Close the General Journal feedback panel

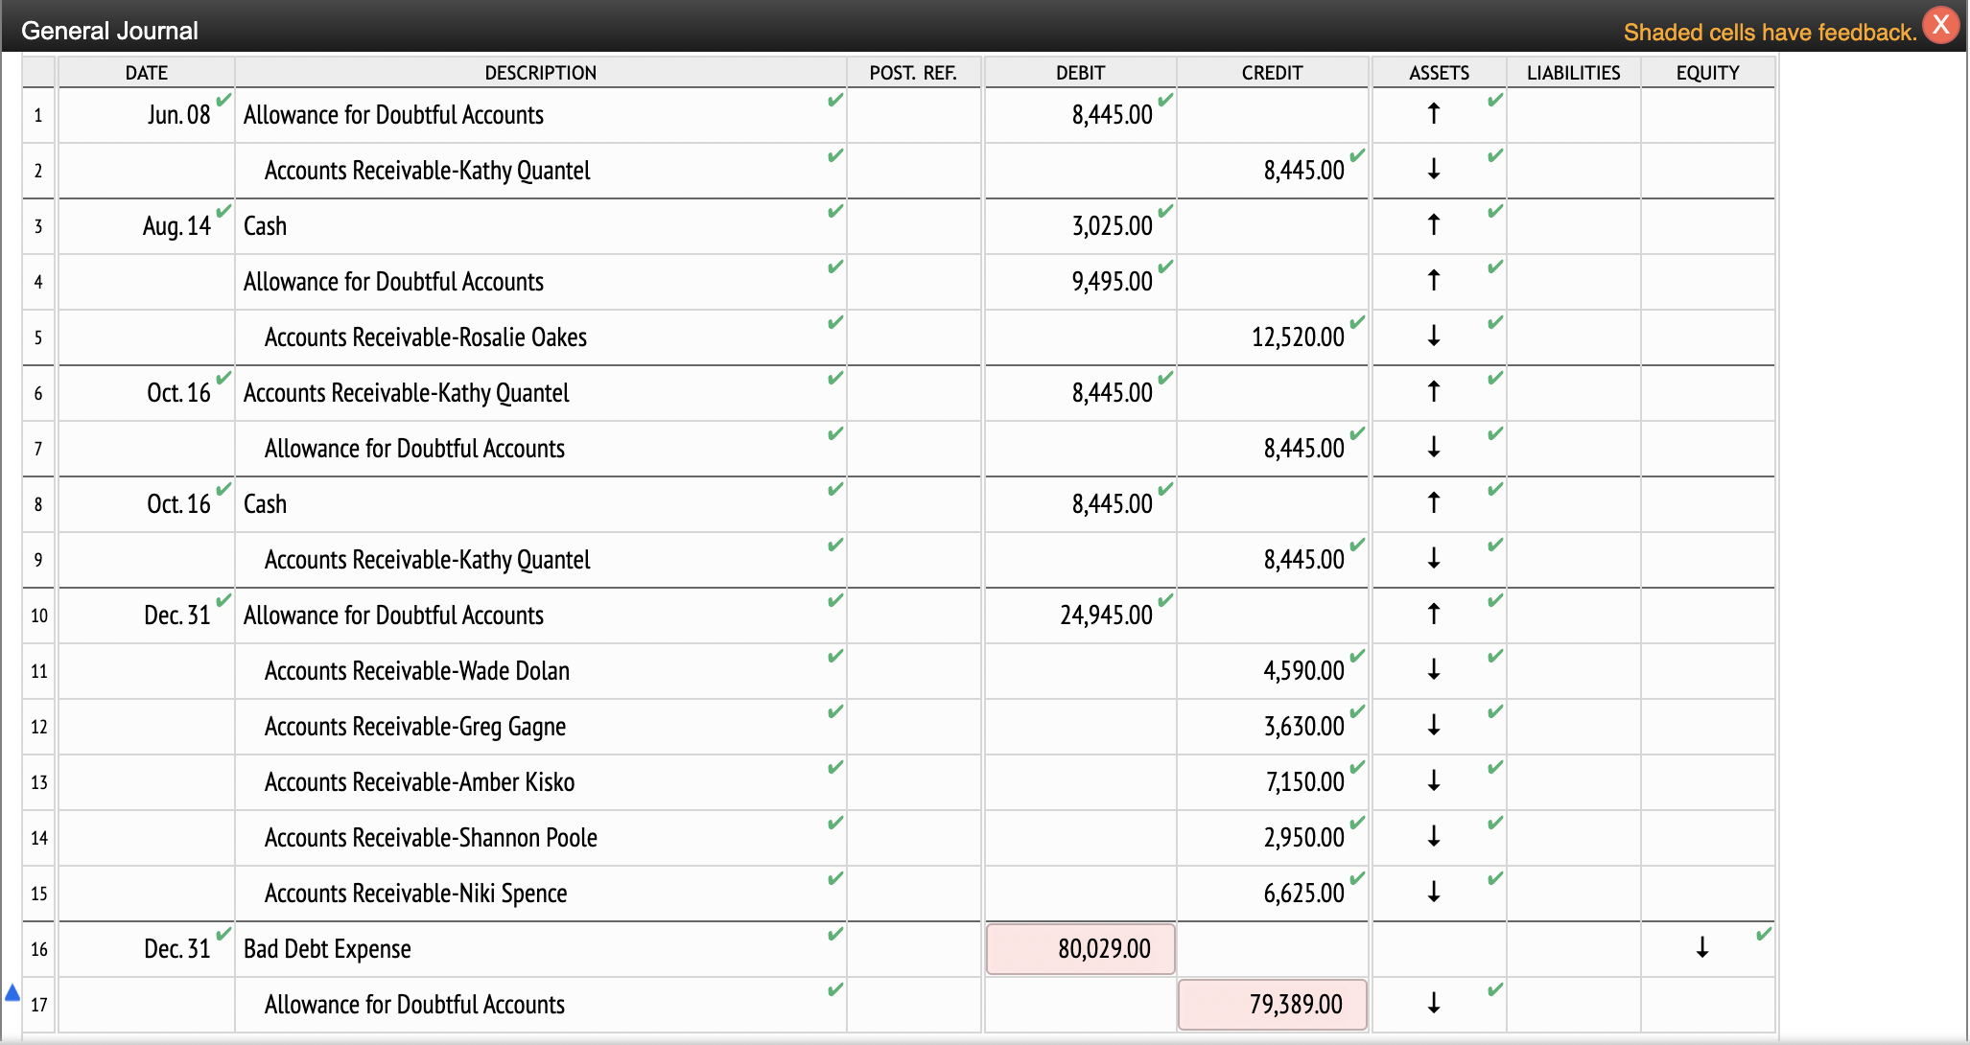(1940, 25)
